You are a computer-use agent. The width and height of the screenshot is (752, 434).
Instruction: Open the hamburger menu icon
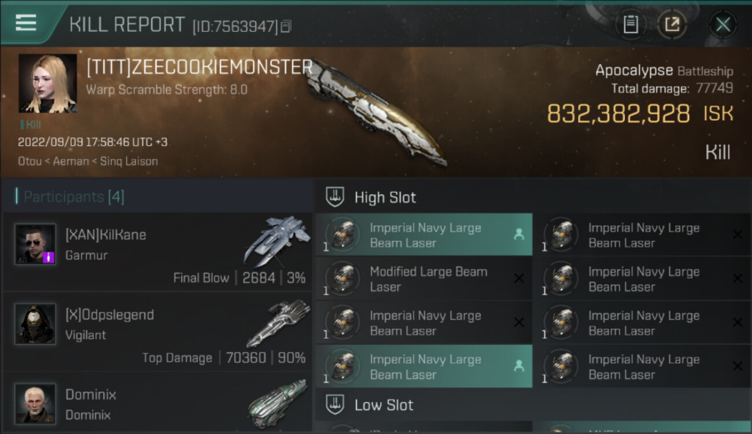[26, 23]
